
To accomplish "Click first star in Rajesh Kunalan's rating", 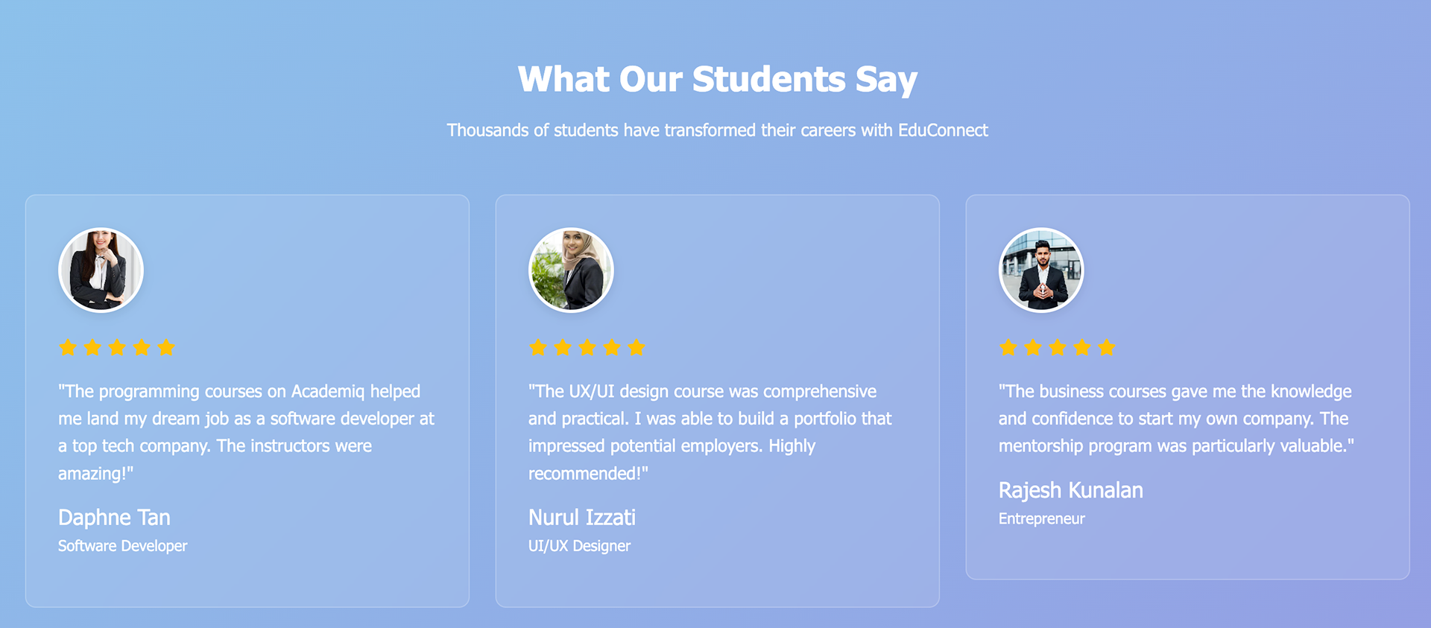I will click(1008, 348).
